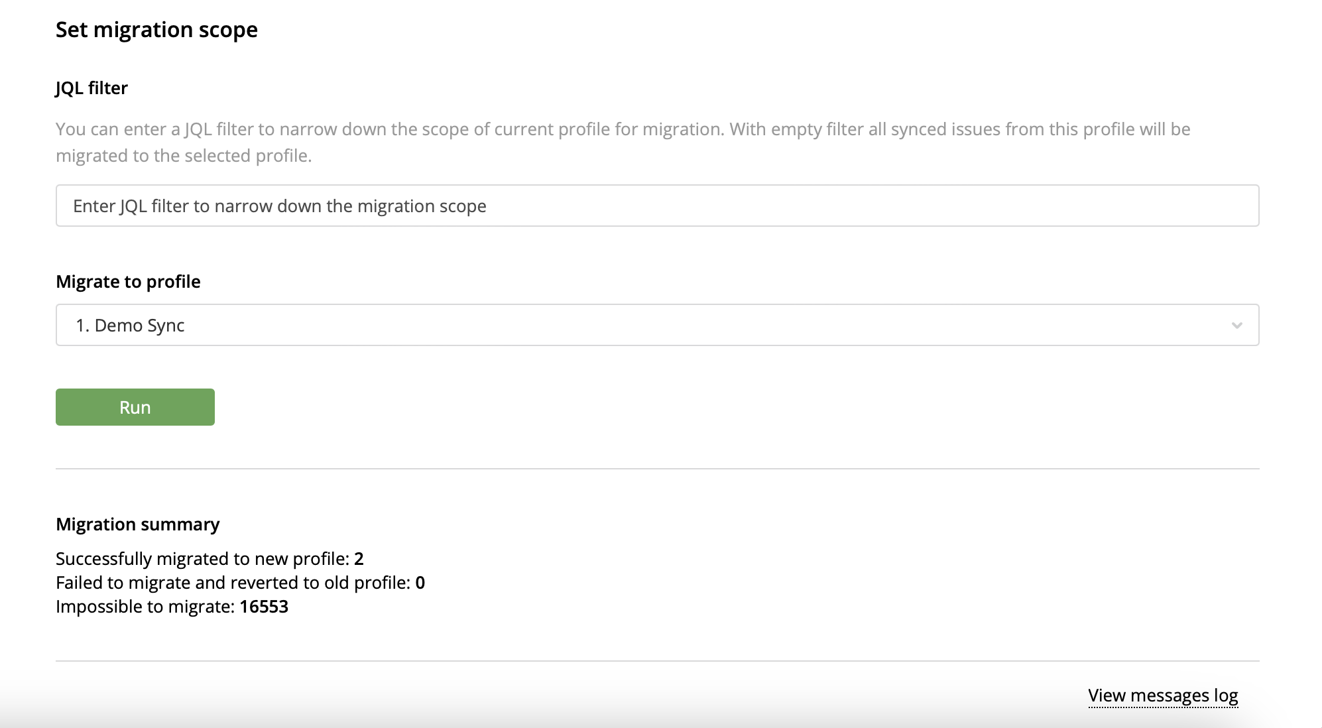Select the 1. Demo Sync profile value
1322x728 pixels.
tap(130, 326)
